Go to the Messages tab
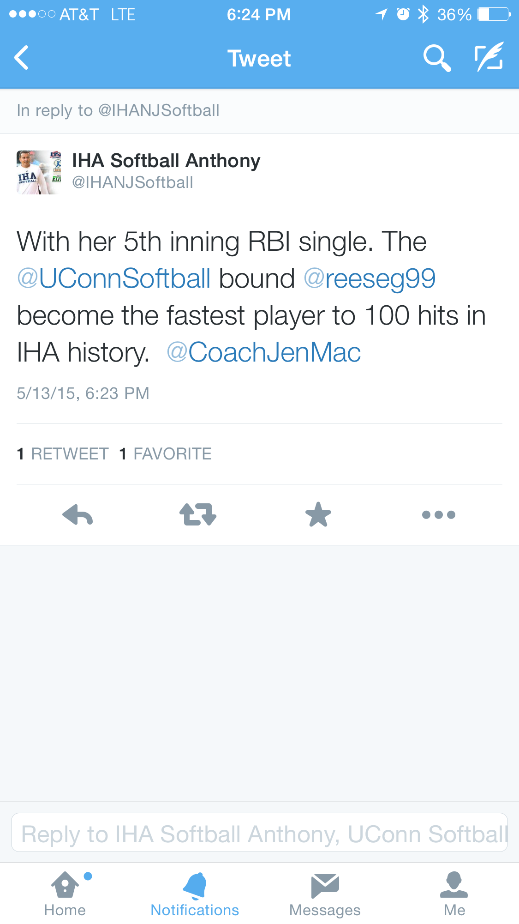This screenshot has height=924, width=519. click(x=325, y=894)
